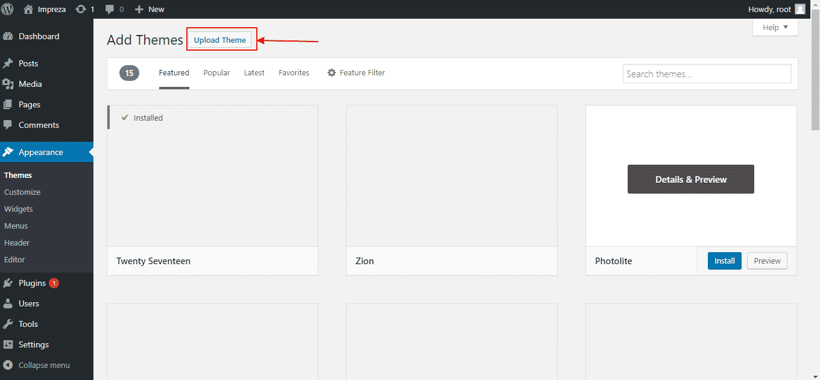Image resolution: width=820 pixels, height=380 pixels.
Task: Open the Widgets submenu item
Action: coord(19,209)
